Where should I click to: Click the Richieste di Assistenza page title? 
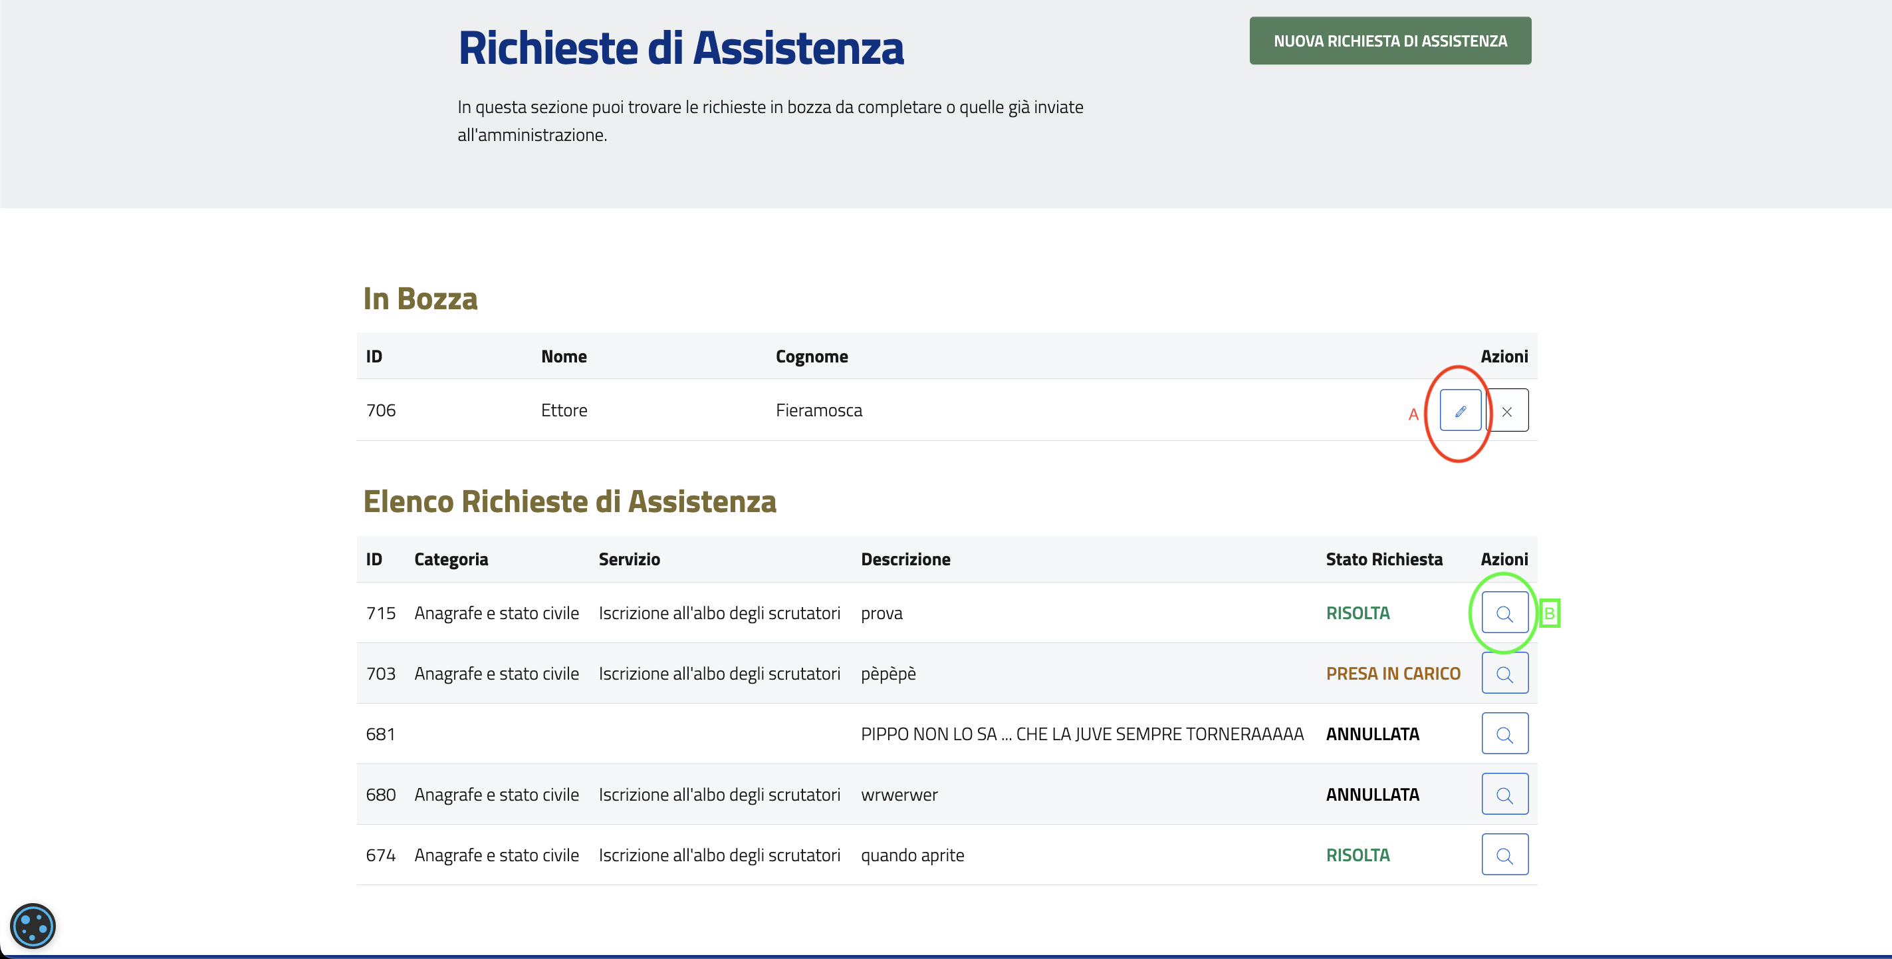[680, 49]
